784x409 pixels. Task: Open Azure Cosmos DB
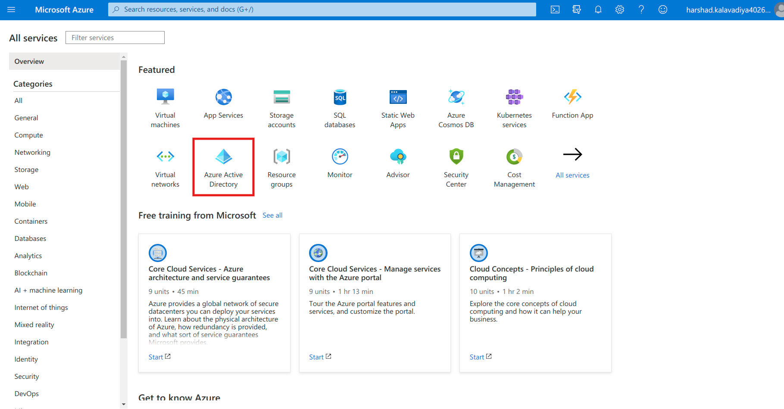pos(456,108)
